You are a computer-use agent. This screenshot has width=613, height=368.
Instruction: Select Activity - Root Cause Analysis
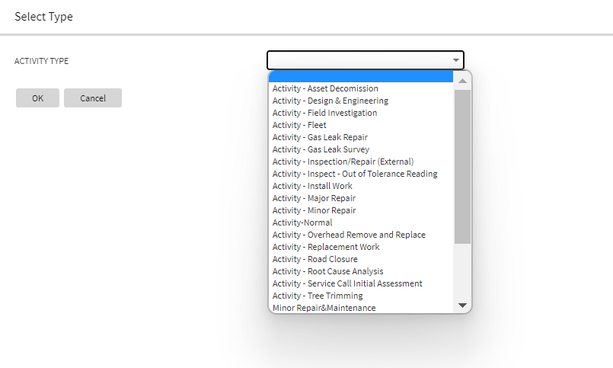(x=361, y=271)
